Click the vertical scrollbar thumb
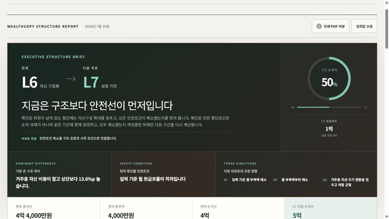This screenshot has width=389, height=219. [387, 29]
